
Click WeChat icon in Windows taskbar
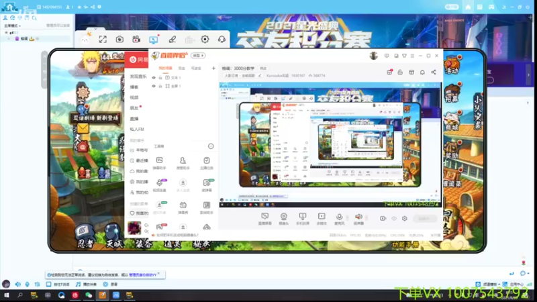click(89, 295)
